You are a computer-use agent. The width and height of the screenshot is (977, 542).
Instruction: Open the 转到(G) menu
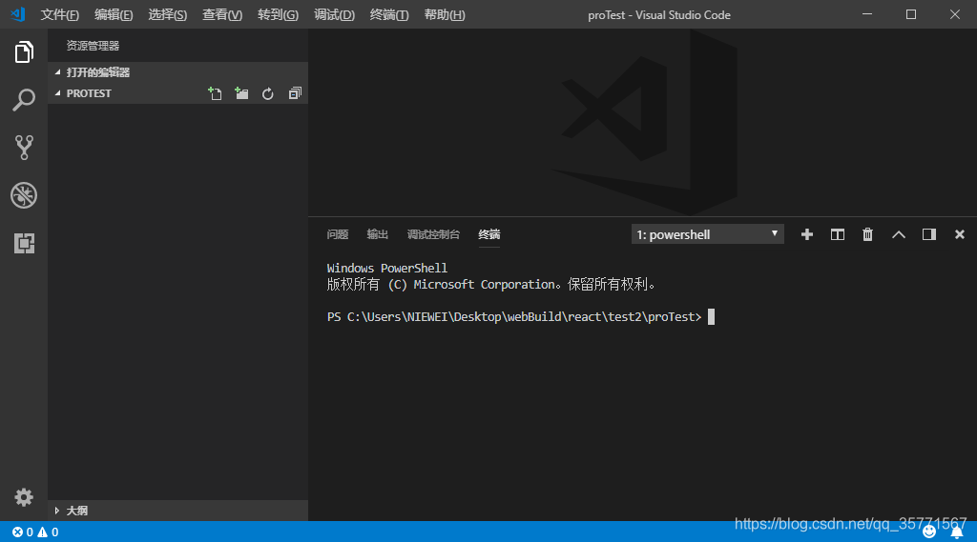(x=278, y=15)
